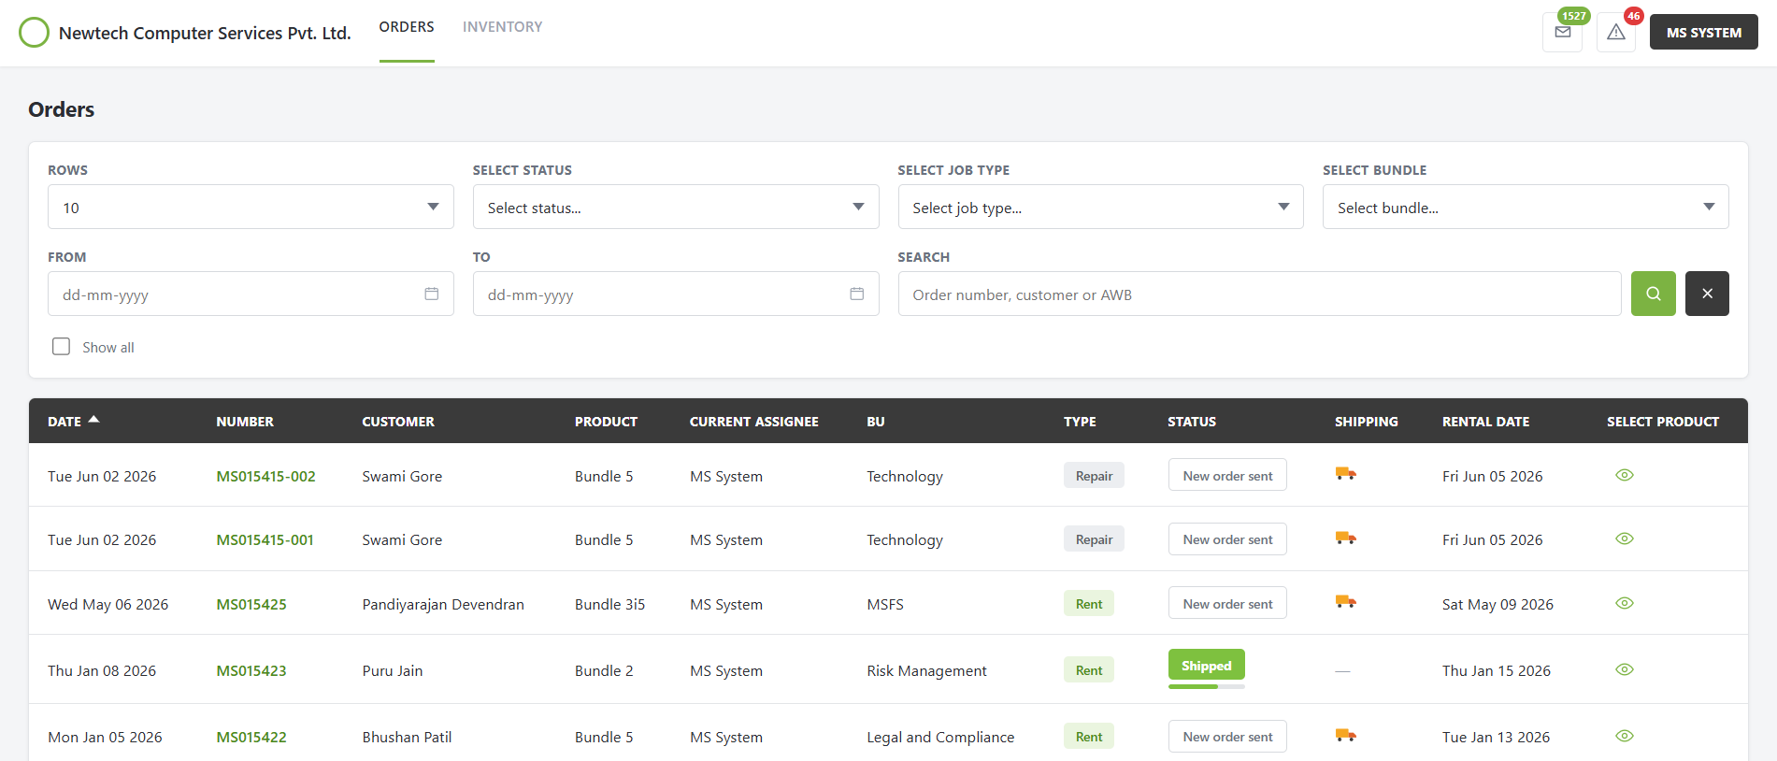Click the Shipped progress bar for MS015423

(1206, 686)
